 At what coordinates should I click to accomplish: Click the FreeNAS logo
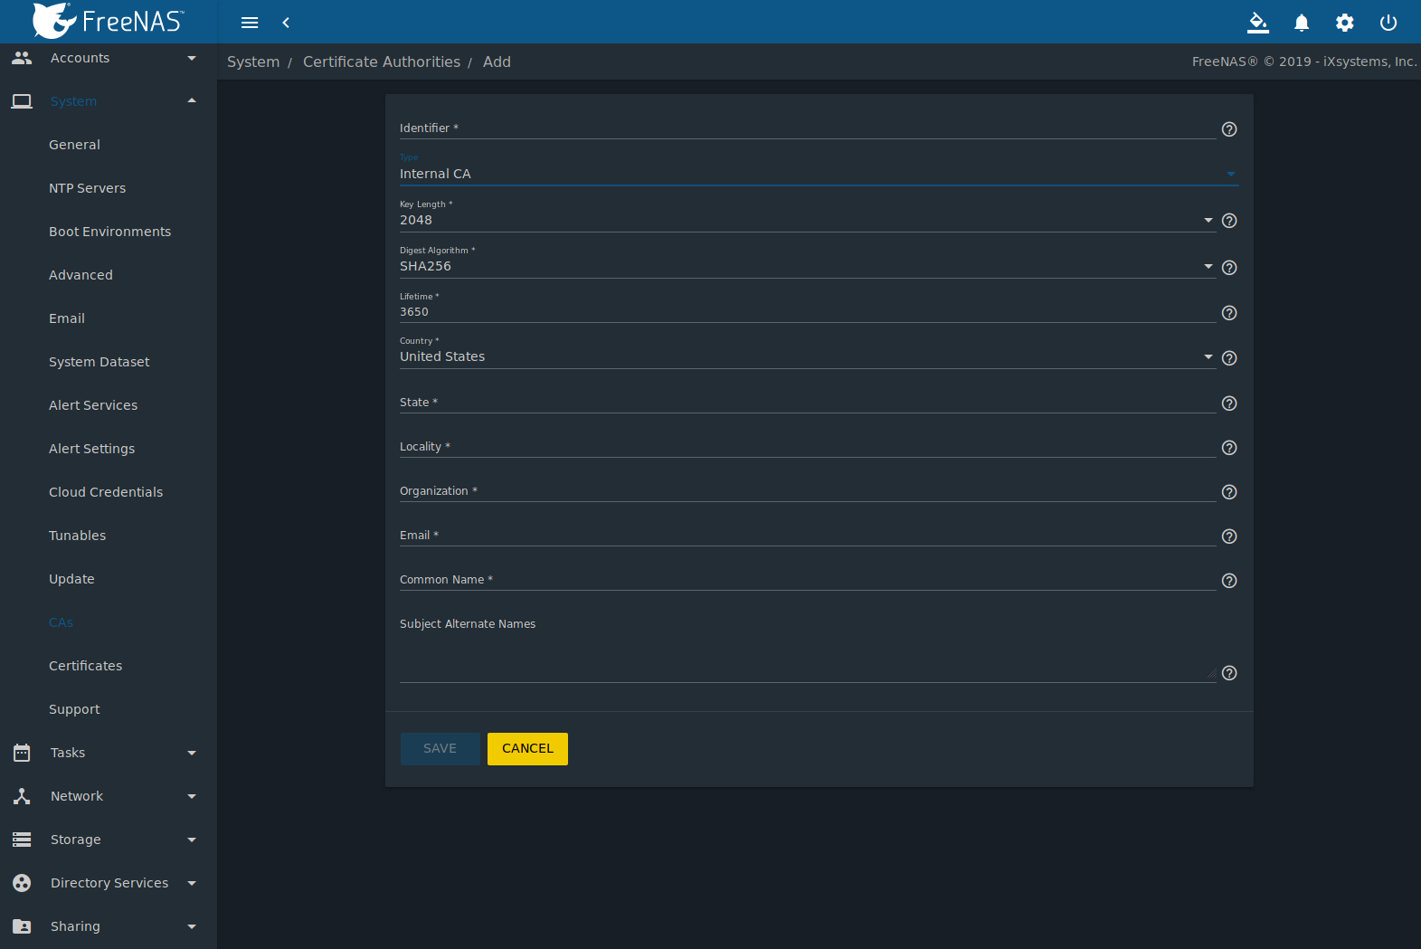coord(108,21)
